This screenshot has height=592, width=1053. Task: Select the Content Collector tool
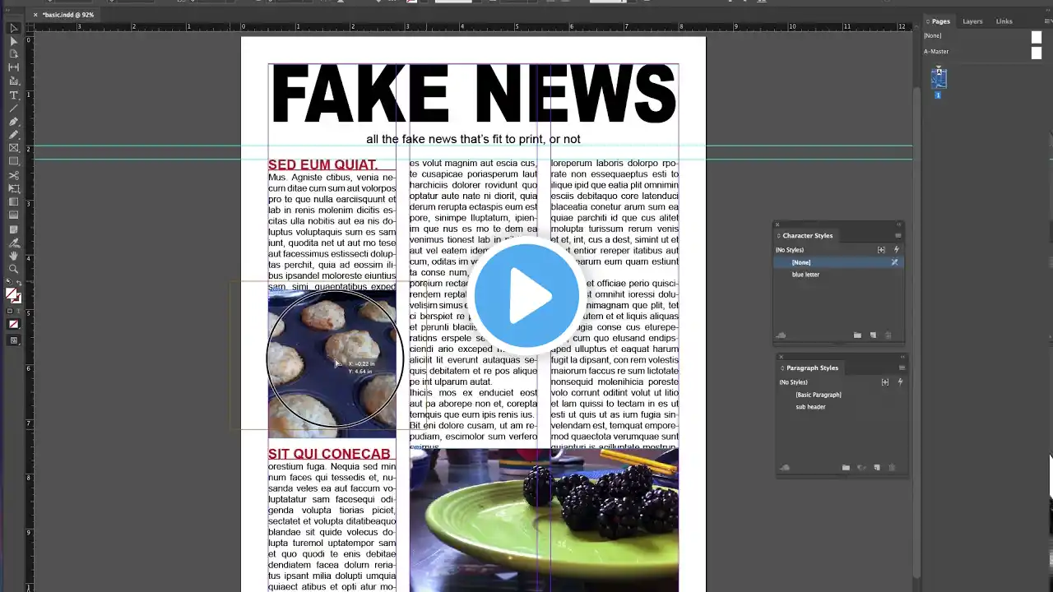pos(14,81)
